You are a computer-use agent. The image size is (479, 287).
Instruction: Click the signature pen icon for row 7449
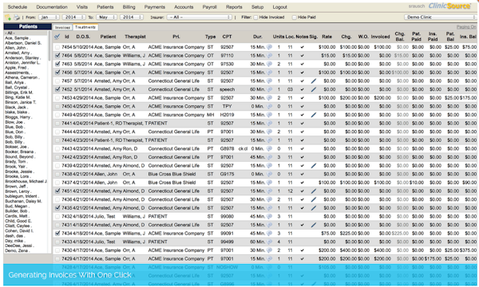tap(314, 115)
